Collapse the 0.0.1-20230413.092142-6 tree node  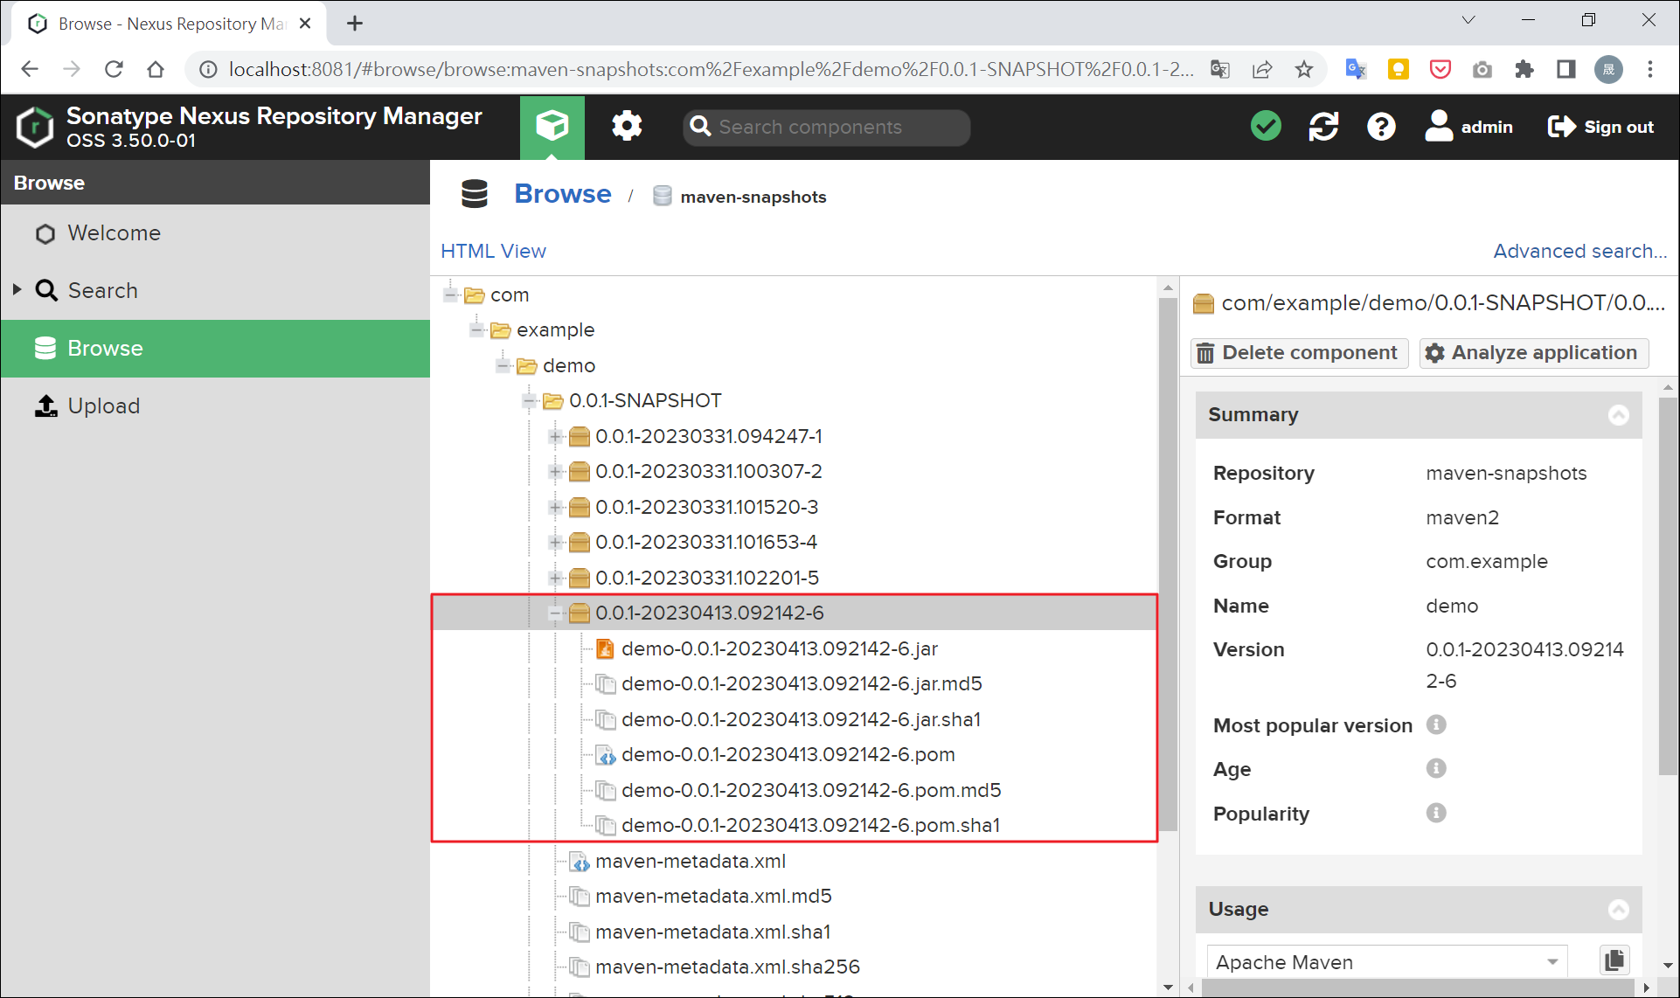[x=556, y=613]
